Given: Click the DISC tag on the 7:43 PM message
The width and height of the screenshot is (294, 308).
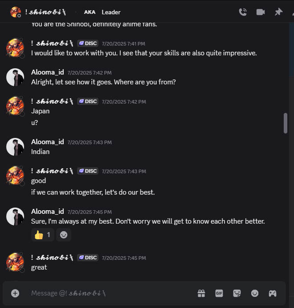Looking at the screenshot, I should [88, 171].
